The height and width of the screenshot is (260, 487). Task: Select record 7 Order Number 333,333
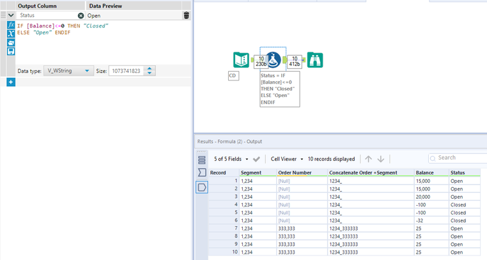coord(302,229)
